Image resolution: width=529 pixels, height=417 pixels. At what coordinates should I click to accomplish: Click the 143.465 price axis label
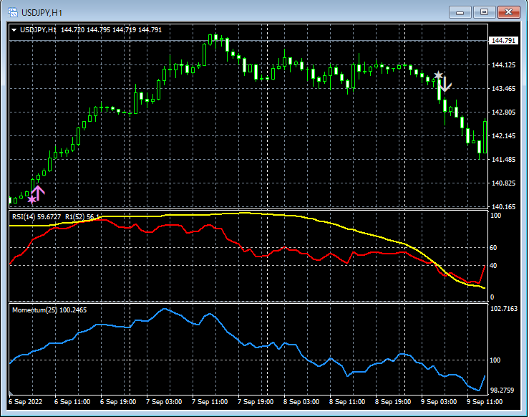(503, 88)
